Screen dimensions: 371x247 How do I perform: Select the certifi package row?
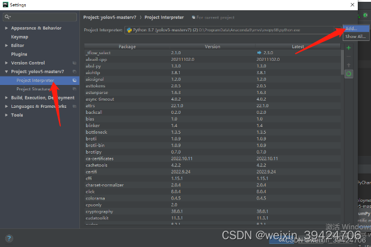click(x=212, y=172)
